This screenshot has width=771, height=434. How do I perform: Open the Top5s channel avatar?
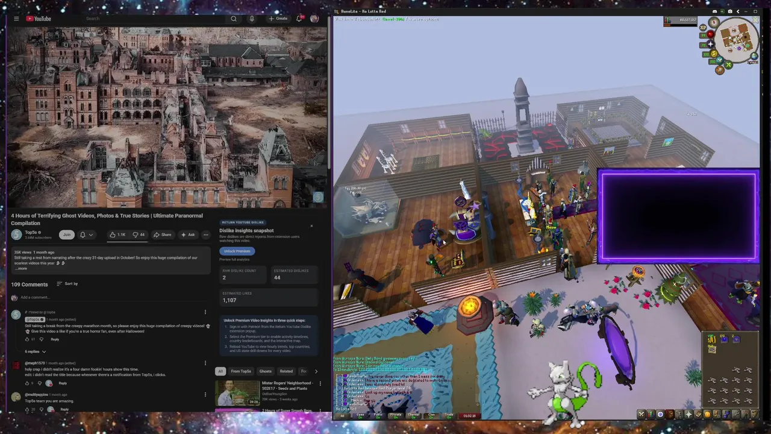coord(16,234)
